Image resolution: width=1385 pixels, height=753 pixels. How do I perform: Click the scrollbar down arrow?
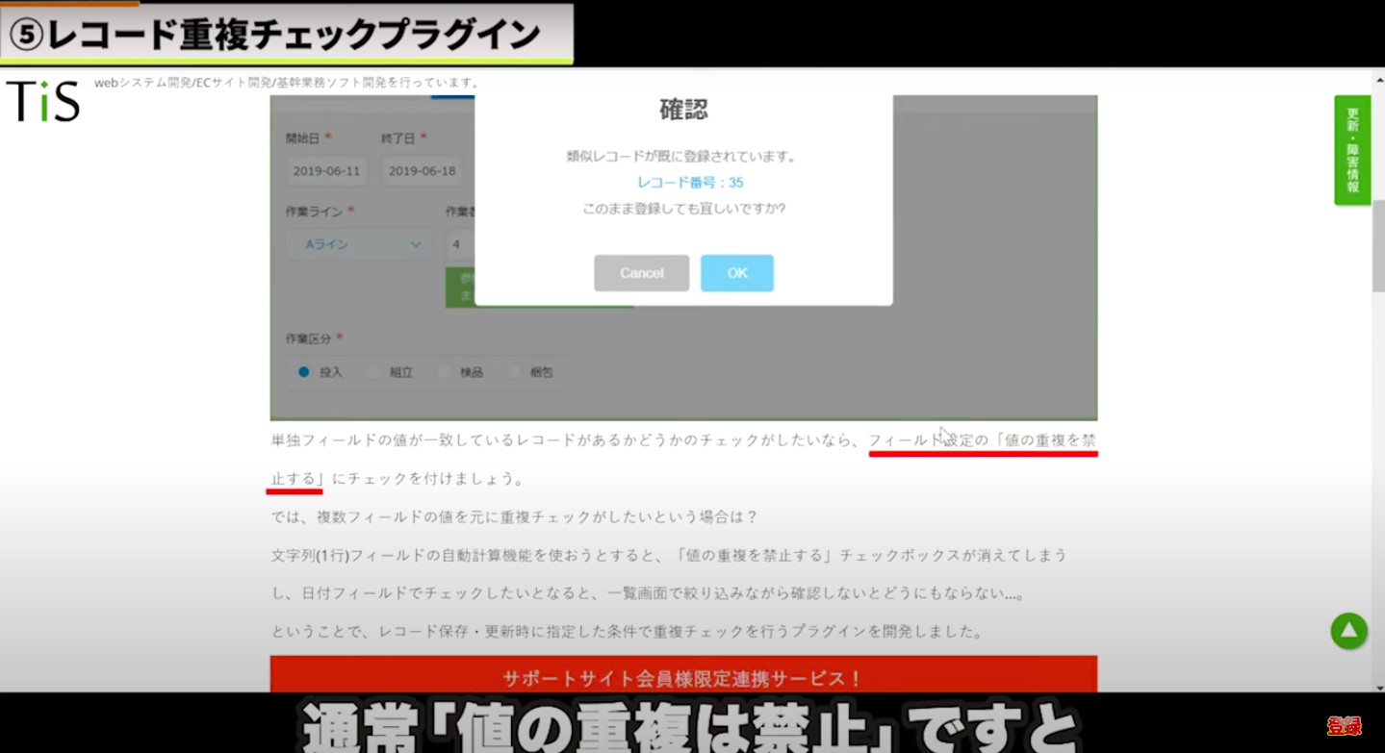[1377, 684]
